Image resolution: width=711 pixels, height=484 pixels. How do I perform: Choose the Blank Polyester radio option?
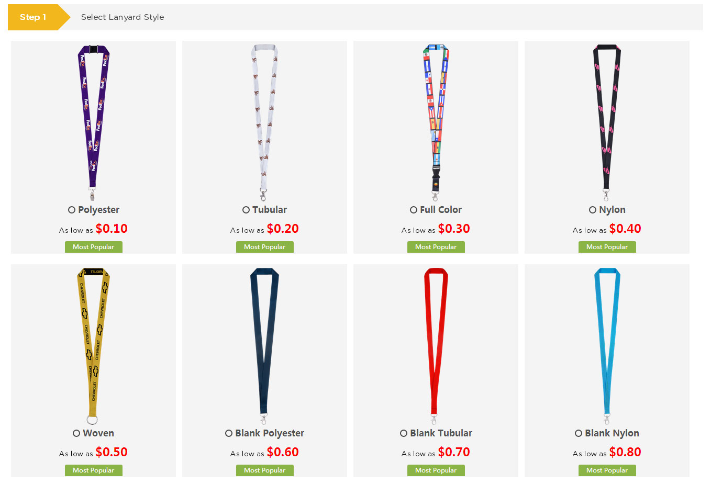pos(229,433)
